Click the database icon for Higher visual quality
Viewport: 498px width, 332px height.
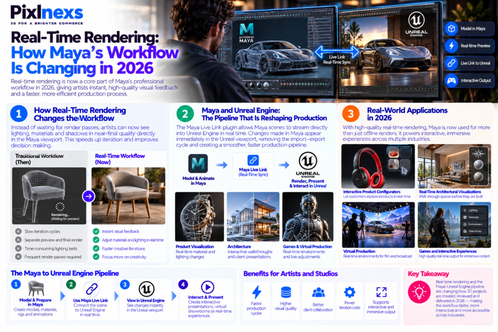tap(286, 292)
